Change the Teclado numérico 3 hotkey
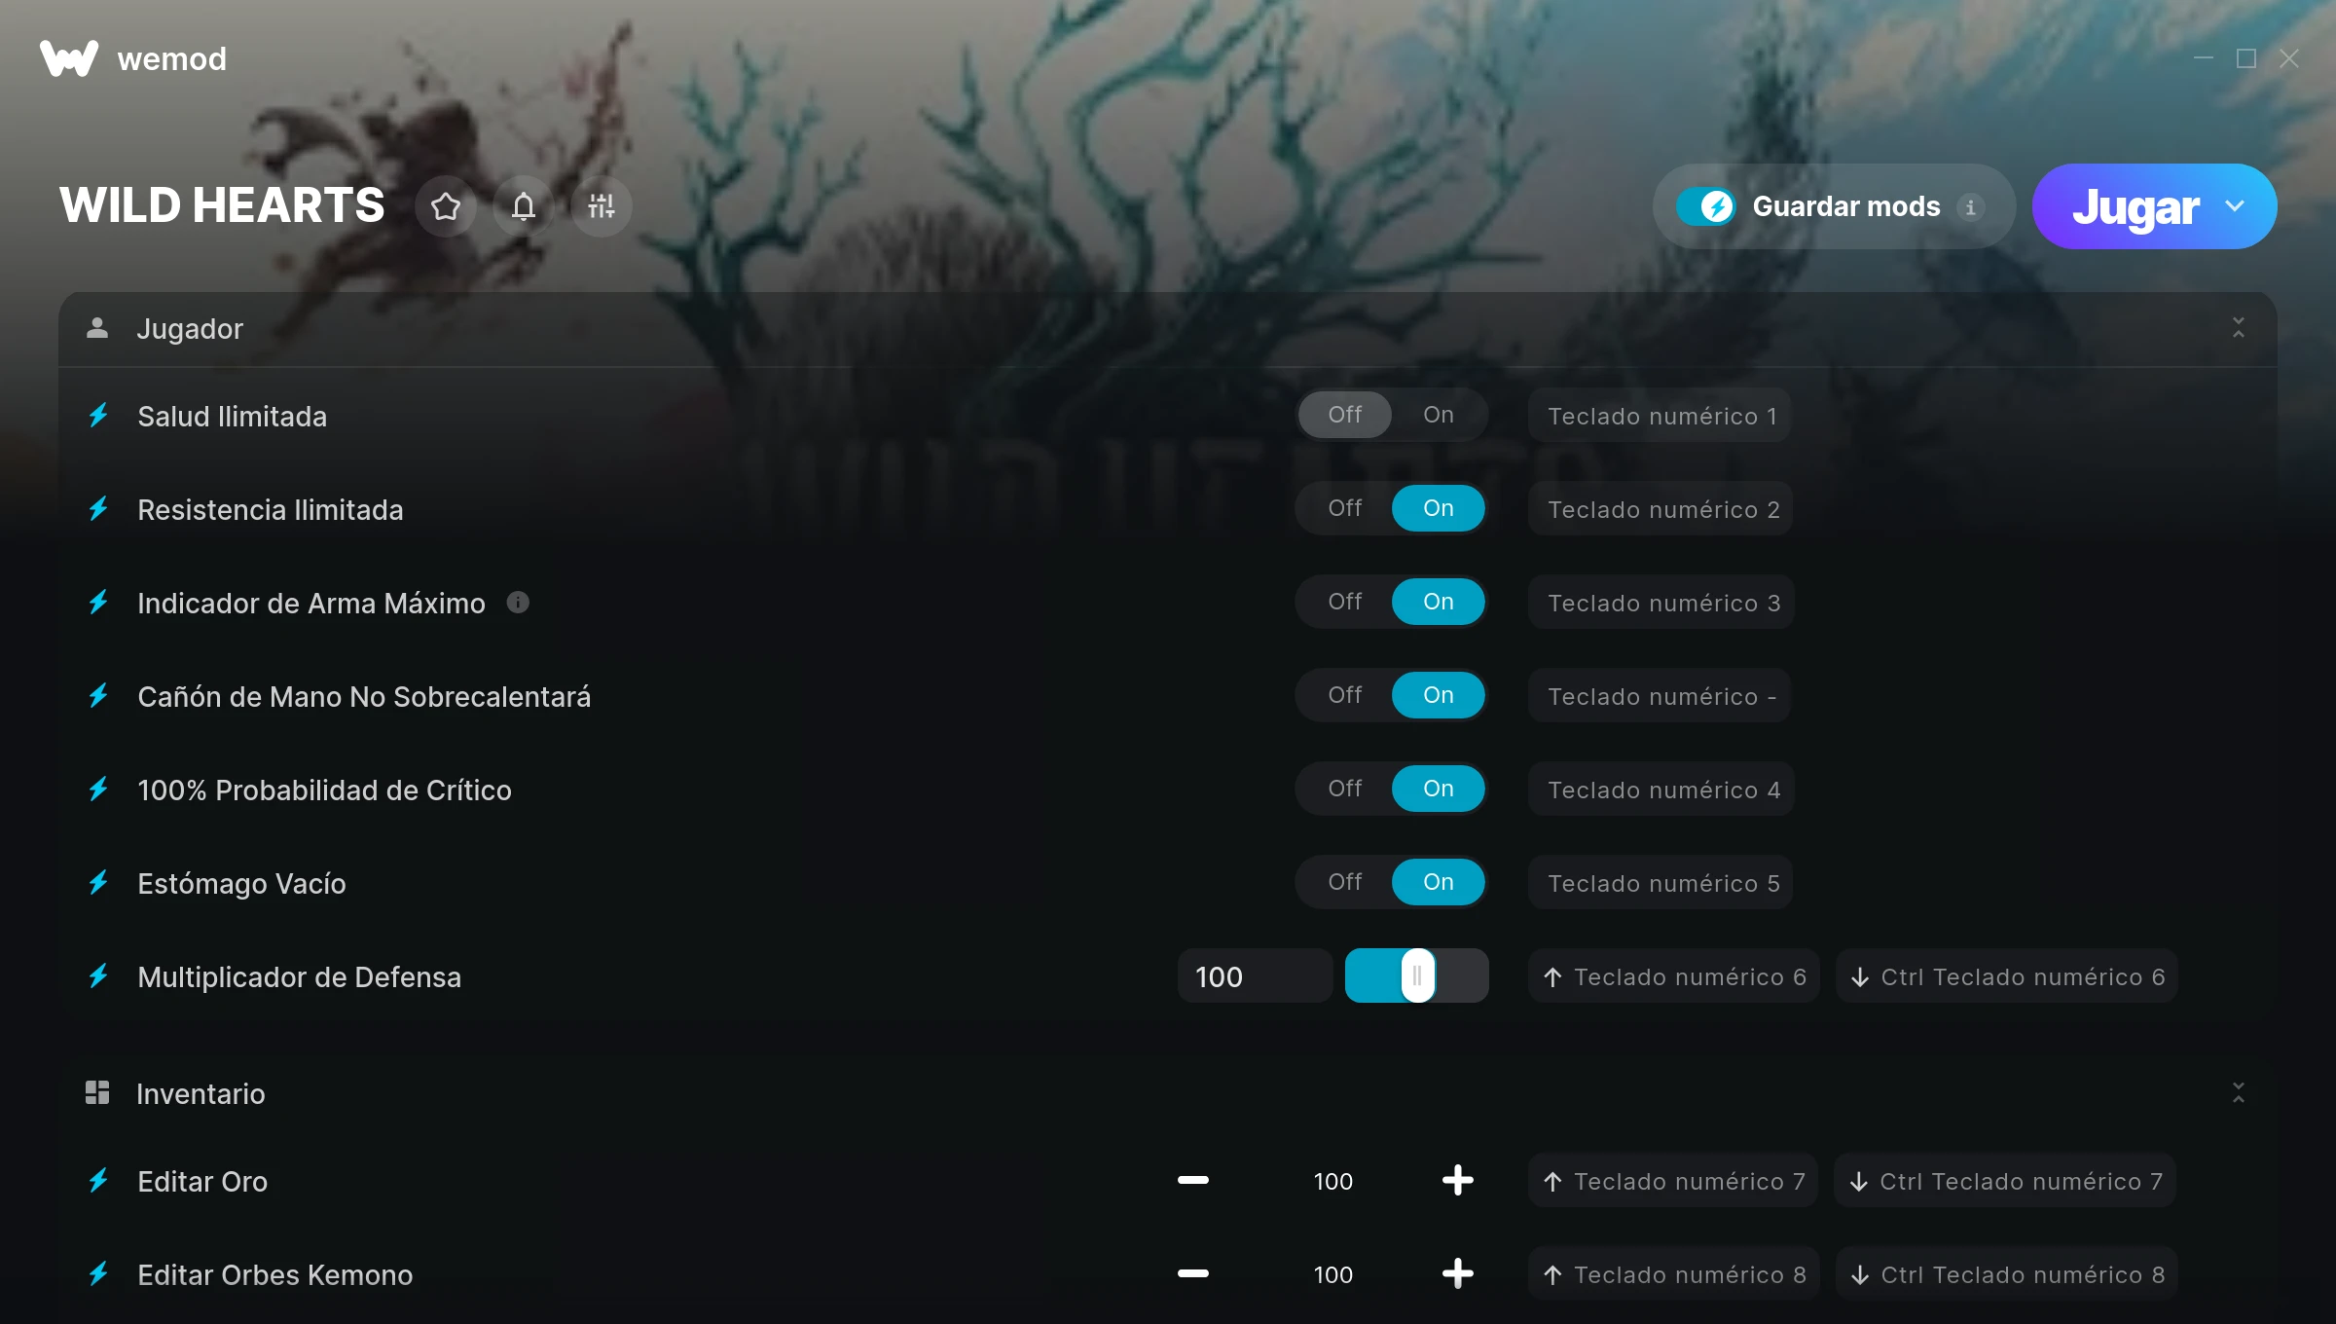The image size is (2336, 1324). click(1661, 603)
